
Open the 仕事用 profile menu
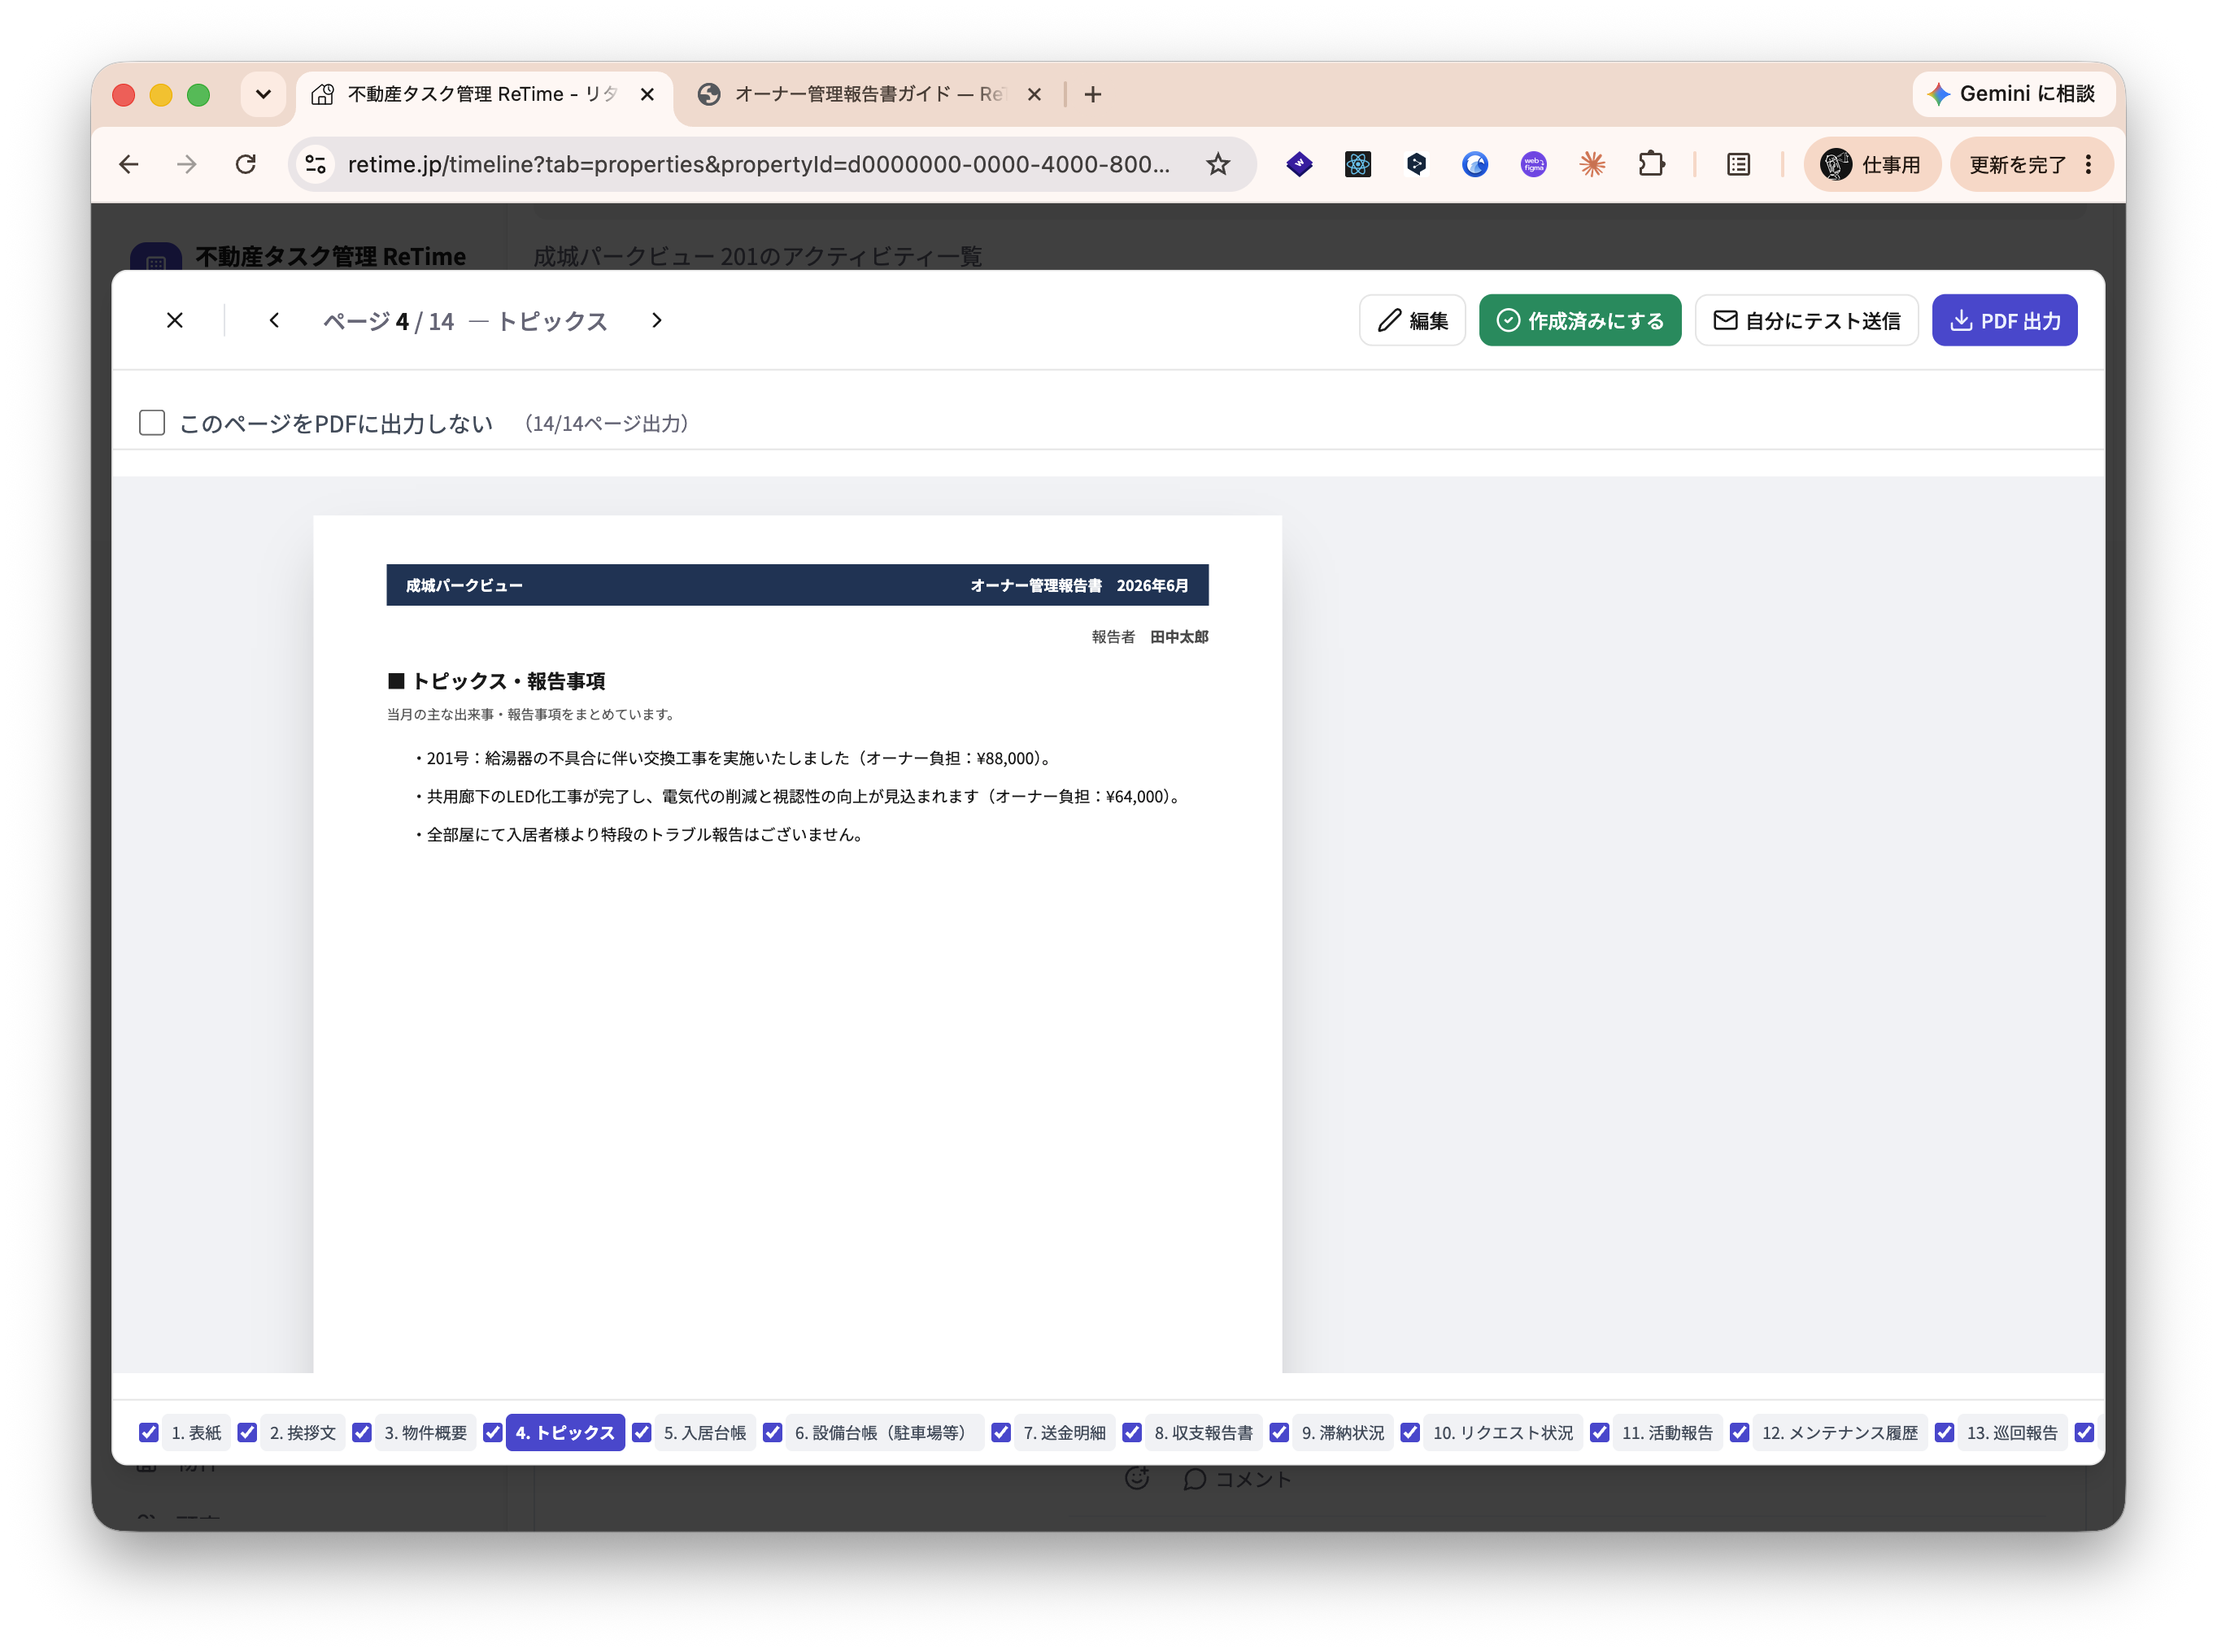coord(1871,164)
